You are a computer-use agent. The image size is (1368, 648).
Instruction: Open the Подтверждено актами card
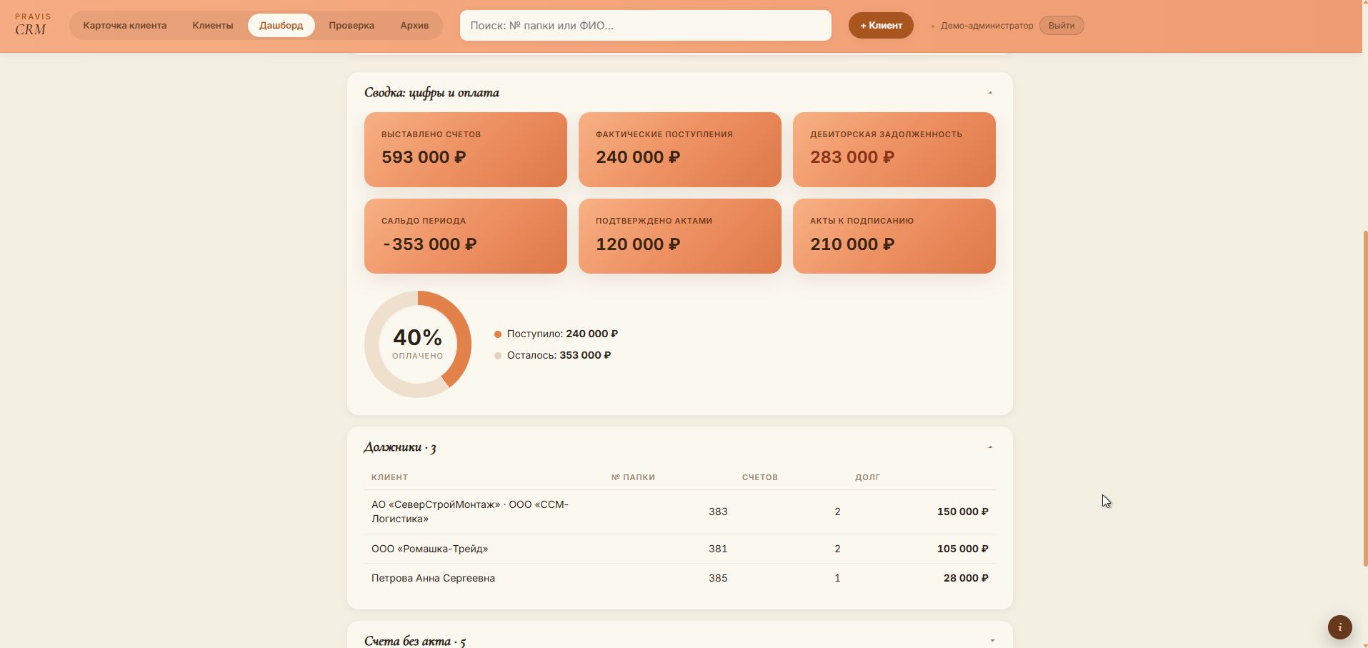[x=680, y=236]
